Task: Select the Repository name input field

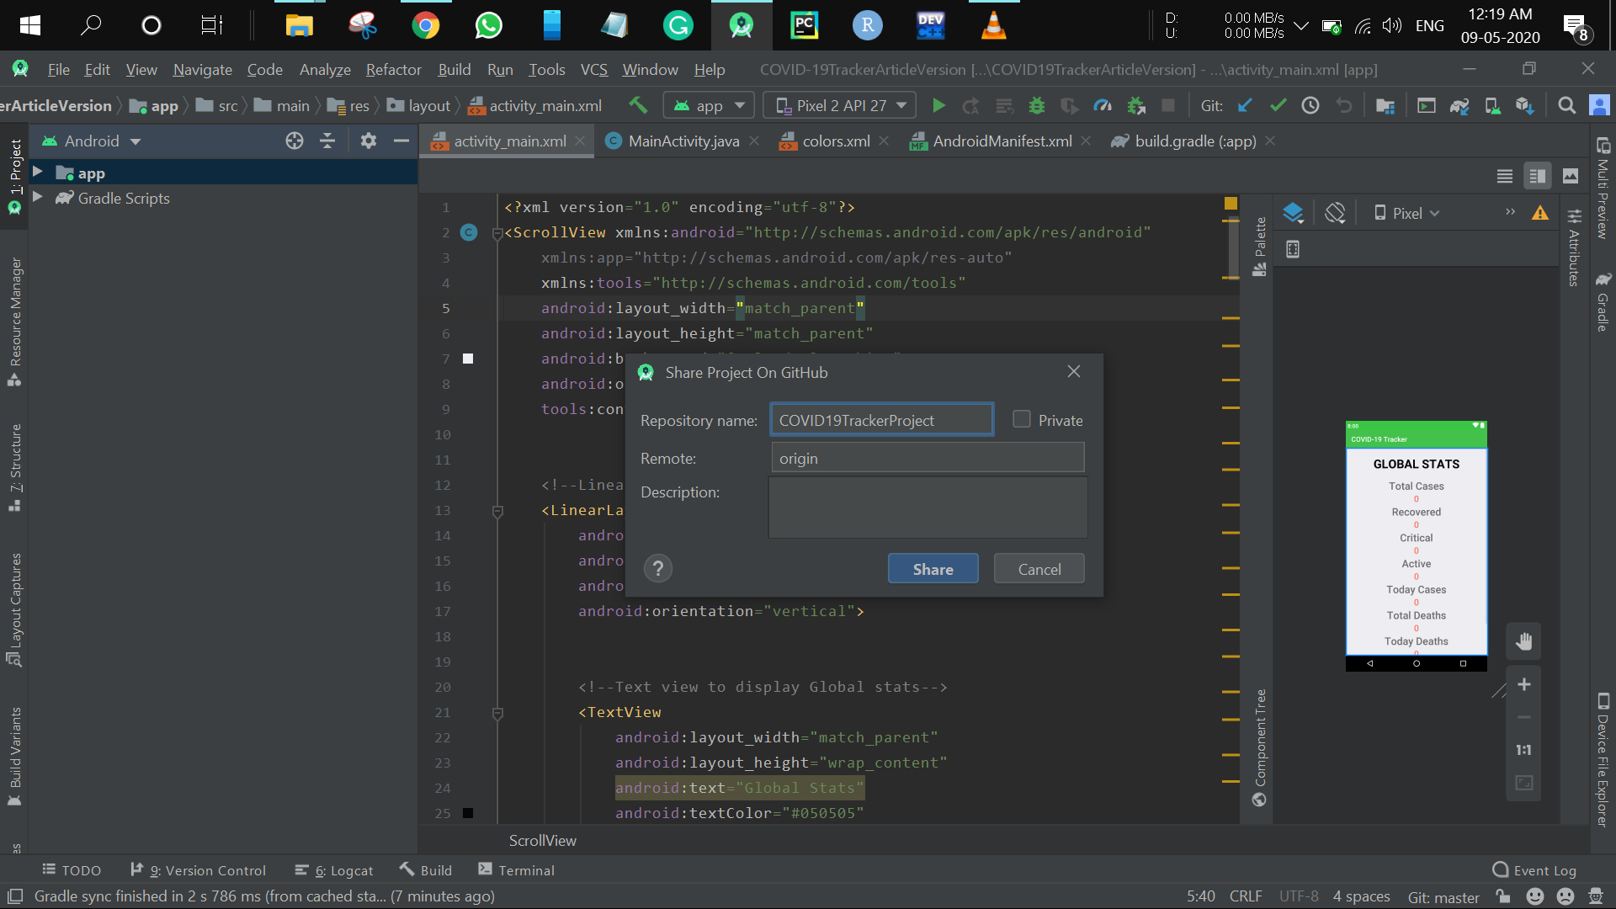Action: coord(880,419)
